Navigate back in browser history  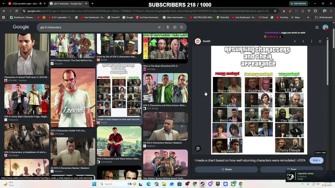click(x=4, y=11)
